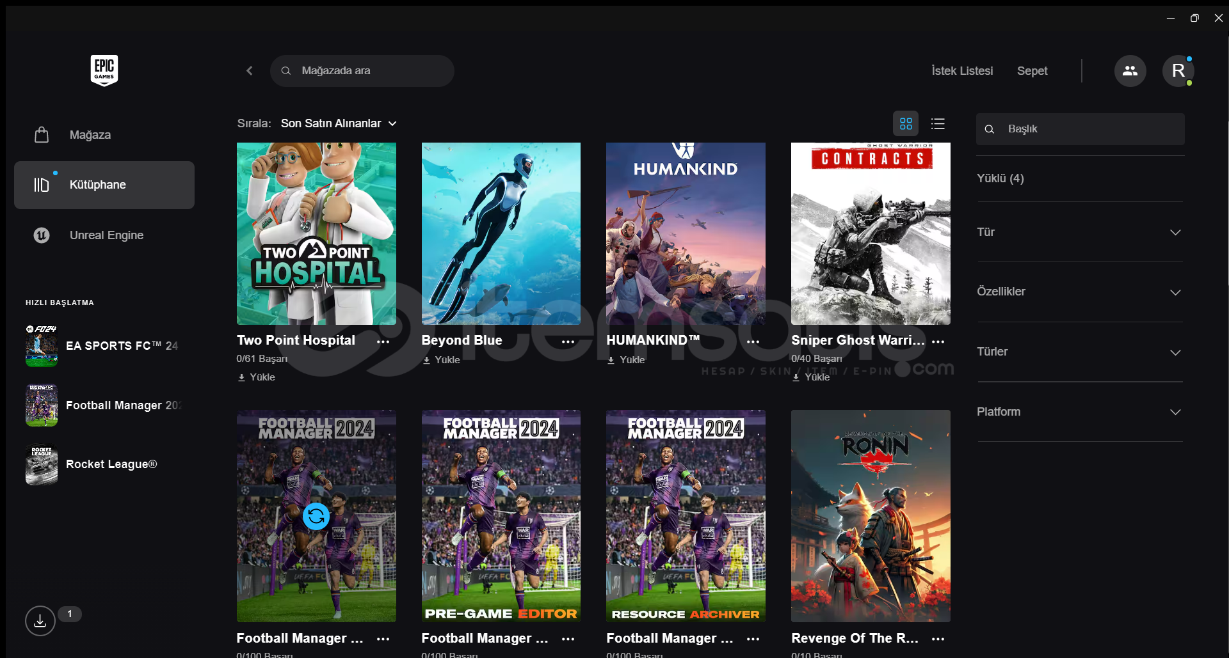Open Revenge Of The Ronin cover
The image size is (1229, 658).
pyautogui.click(x=871, y=516)
